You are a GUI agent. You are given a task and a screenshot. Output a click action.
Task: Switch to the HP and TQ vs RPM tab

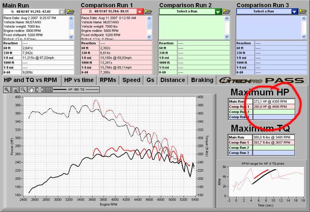(31, 80)
